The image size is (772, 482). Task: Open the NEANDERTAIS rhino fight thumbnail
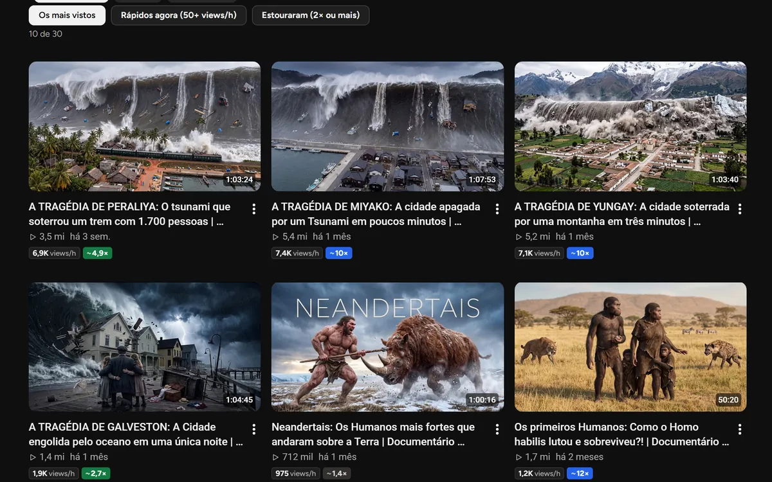click(x=387, y=347)
